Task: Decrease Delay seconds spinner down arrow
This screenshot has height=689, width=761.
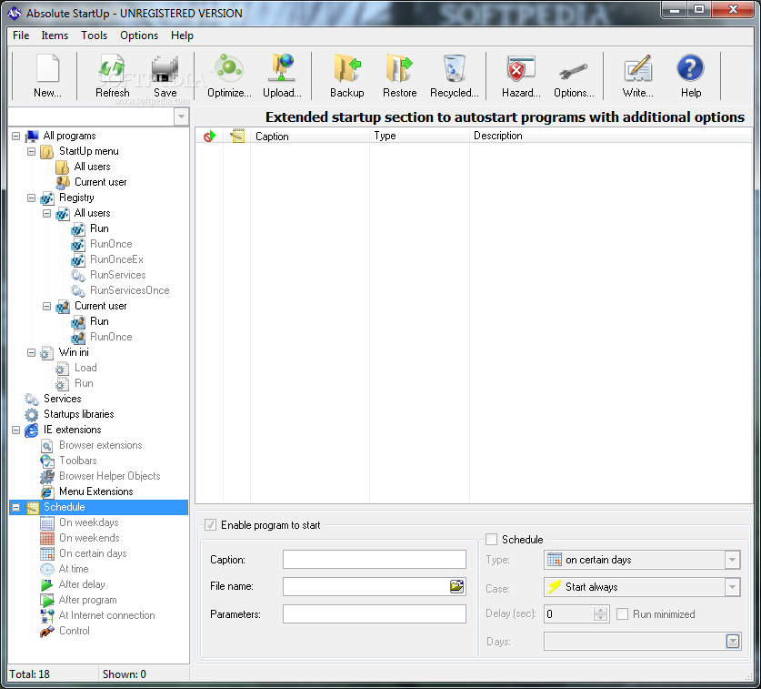Action: (x=600, y=618)
